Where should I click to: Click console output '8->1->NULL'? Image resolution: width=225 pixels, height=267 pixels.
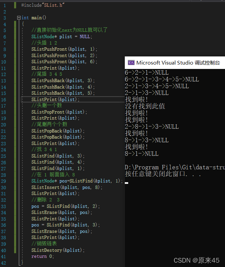[142, 154]
